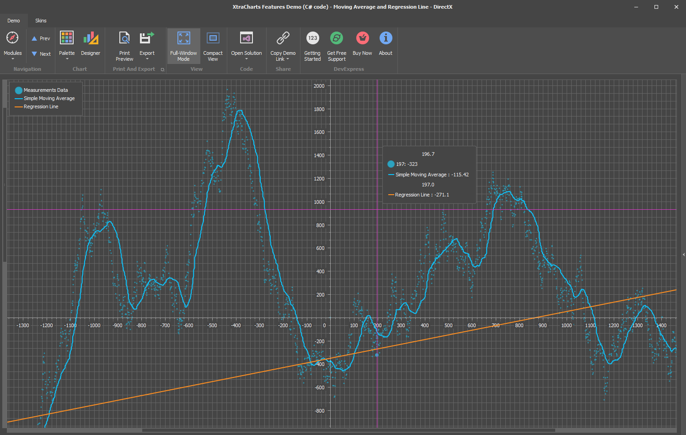Go to the Prev demo module

pos(41,38)
